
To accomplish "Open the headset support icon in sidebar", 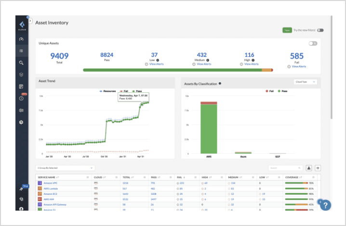I will coord(21,199).
